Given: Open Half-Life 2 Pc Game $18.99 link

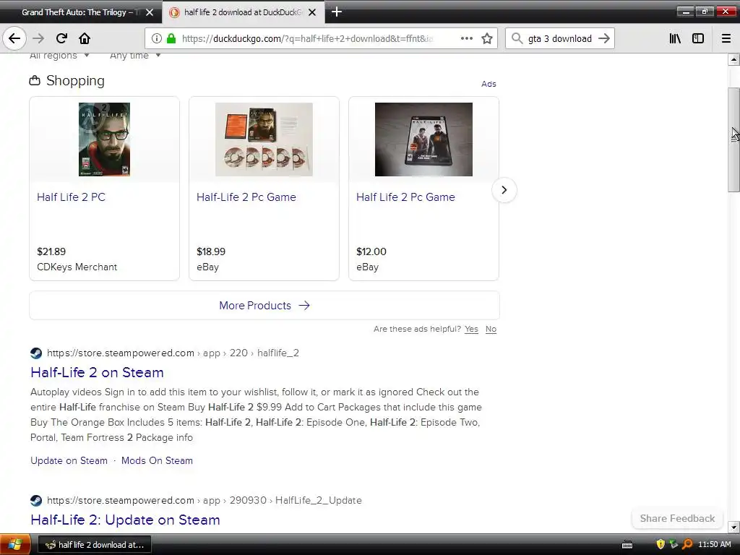Looking at the screenshot, I should click(246, 197).
